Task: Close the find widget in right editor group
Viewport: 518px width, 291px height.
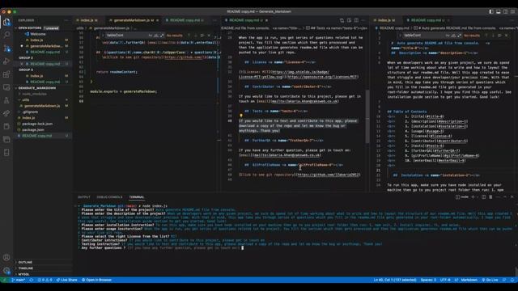Action: (x=506, y=36)
